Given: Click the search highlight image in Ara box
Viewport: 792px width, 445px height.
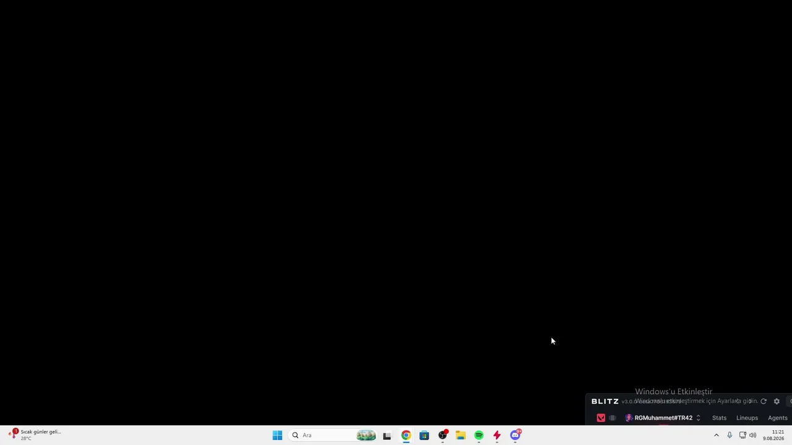Looking at the screenshot, I should point(366,435).
